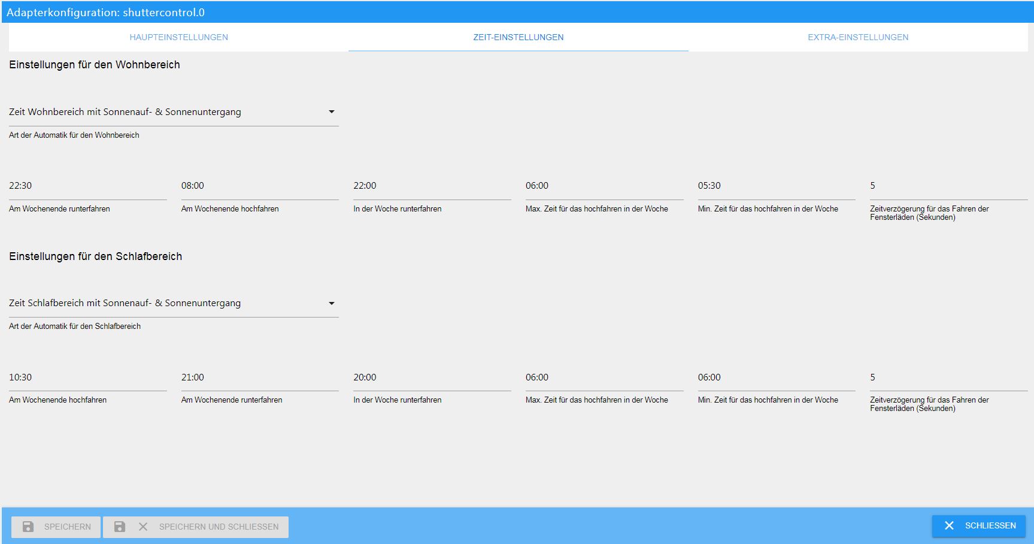Click the X icon on Speichern und Schliessen
The width and height of the screenshot is (1034, 544).
click(143, 527)
